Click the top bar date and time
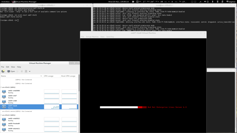 point(118,2)
